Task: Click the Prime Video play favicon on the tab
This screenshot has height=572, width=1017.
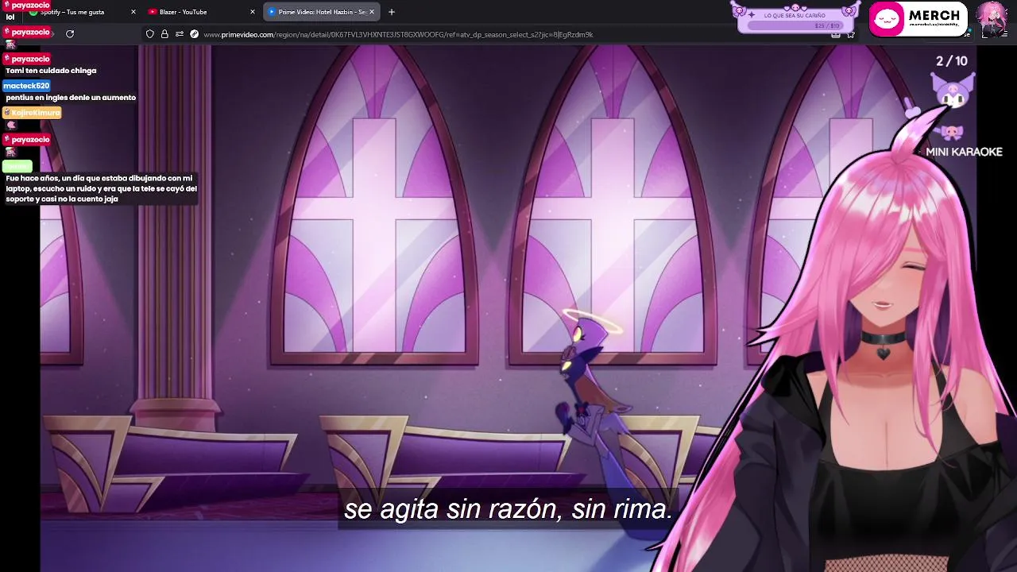Action: (x=272, y=12)
